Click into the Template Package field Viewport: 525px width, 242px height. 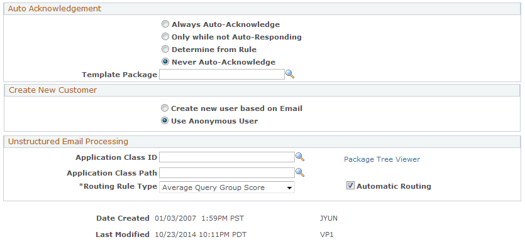222,75
